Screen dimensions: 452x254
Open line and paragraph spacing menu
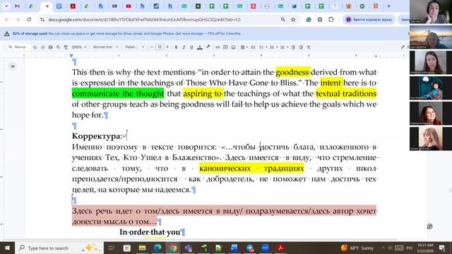click(253, 47)
